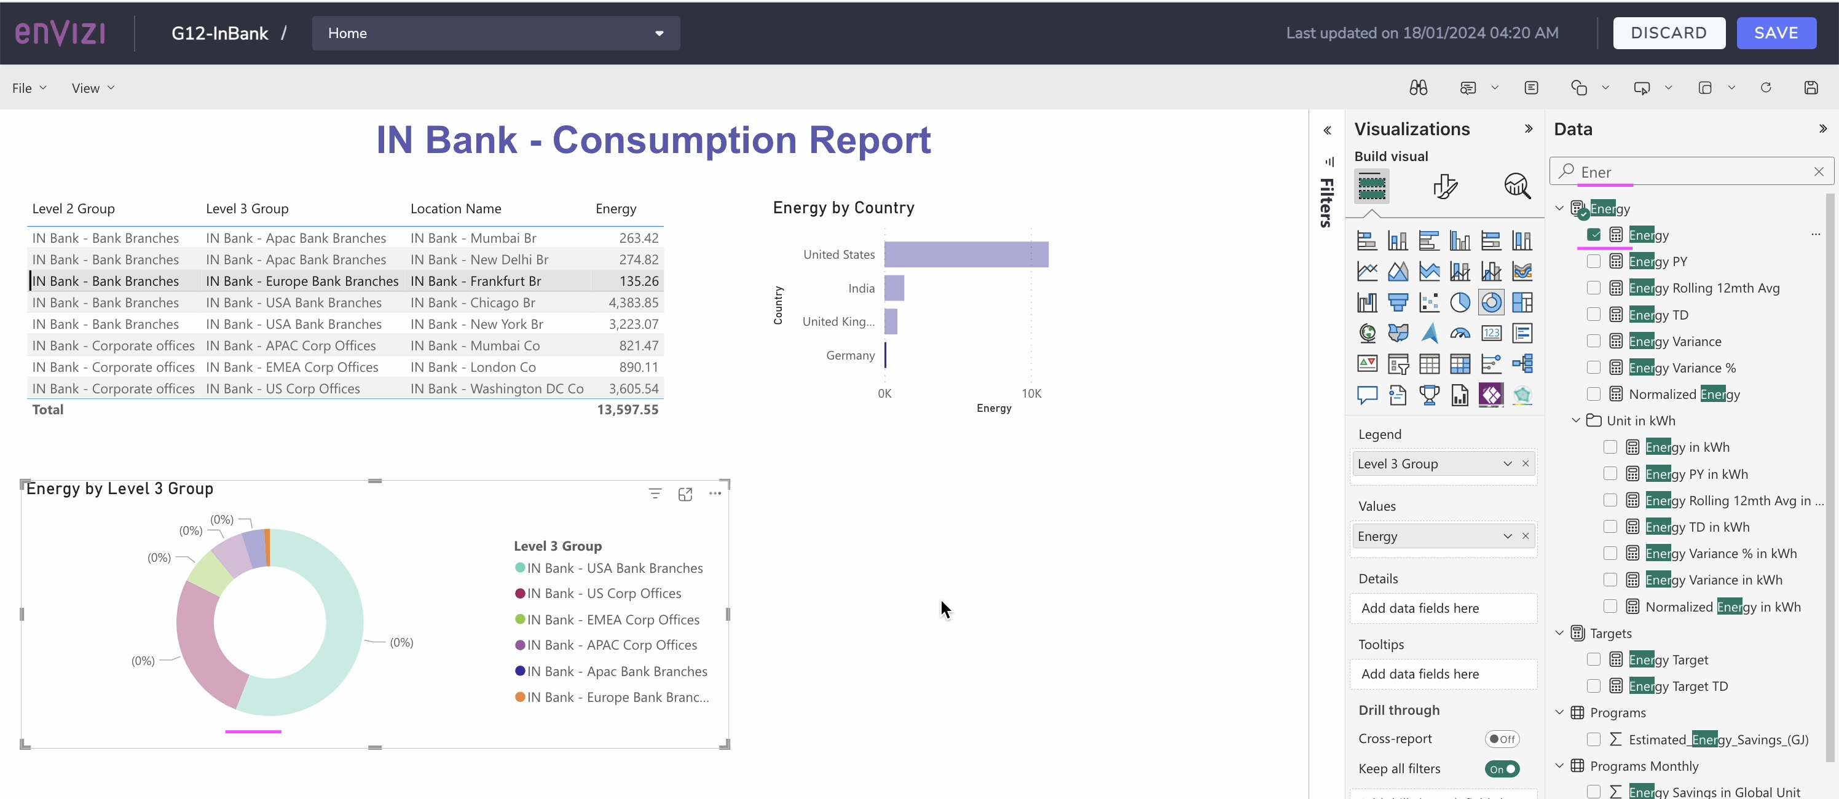Click the SAVE button

pyautogui.click(x=1776, y=34)
